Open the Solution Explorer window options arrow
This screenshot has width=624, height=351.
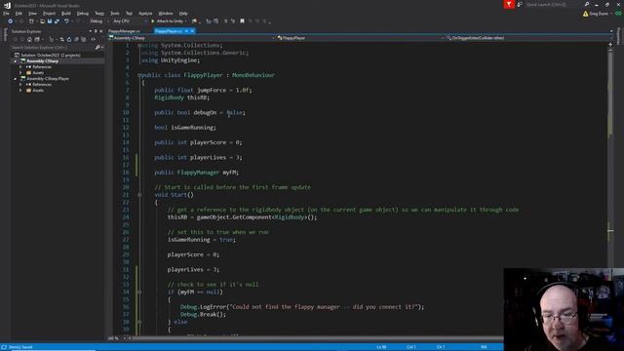91,31
